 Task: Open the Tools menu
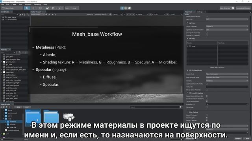coord(20,4)
